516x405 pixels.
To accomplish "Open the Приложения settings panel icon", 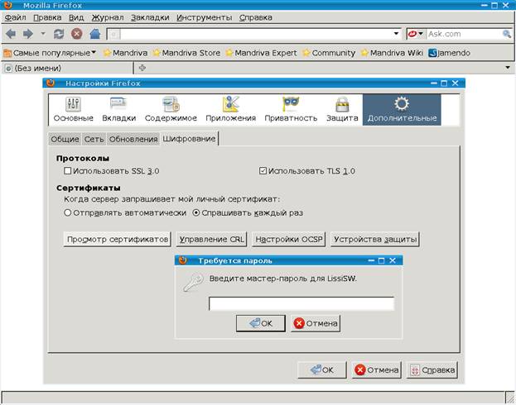I will pyautogui.click(x=231, y=104).
